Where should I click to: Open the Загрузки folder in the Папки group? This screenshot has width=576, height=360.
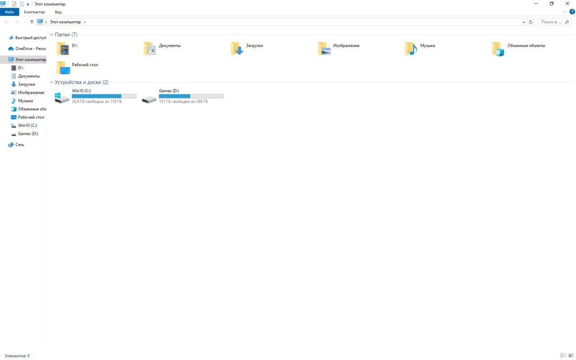(x=247, y=48)
